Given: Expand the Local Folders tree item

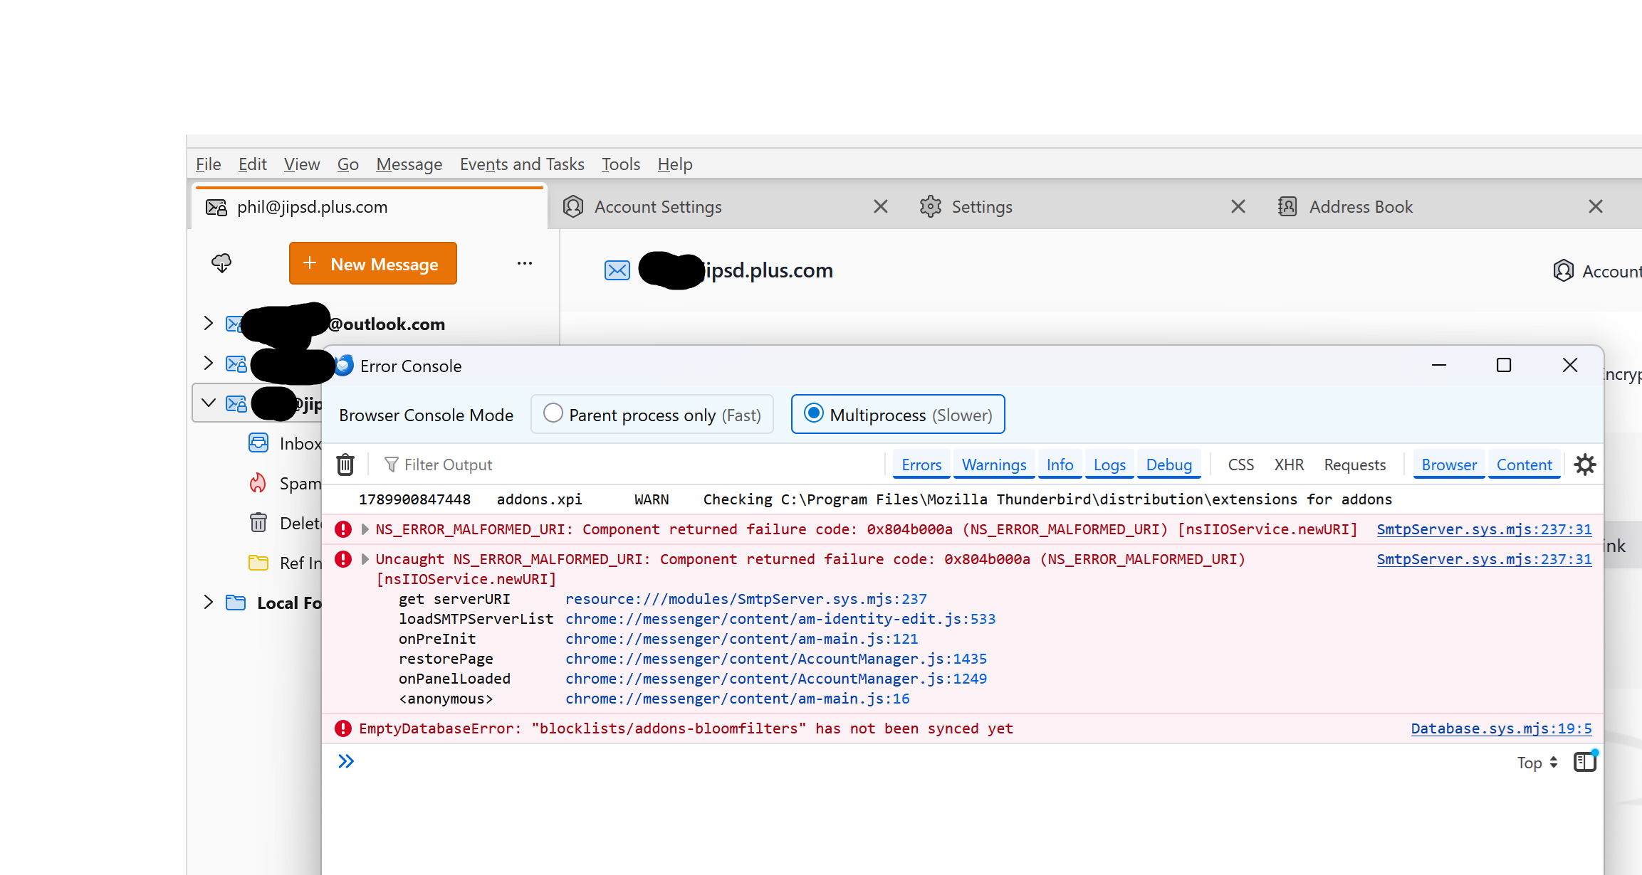Looking at the screenshot, I should point(208,602).
